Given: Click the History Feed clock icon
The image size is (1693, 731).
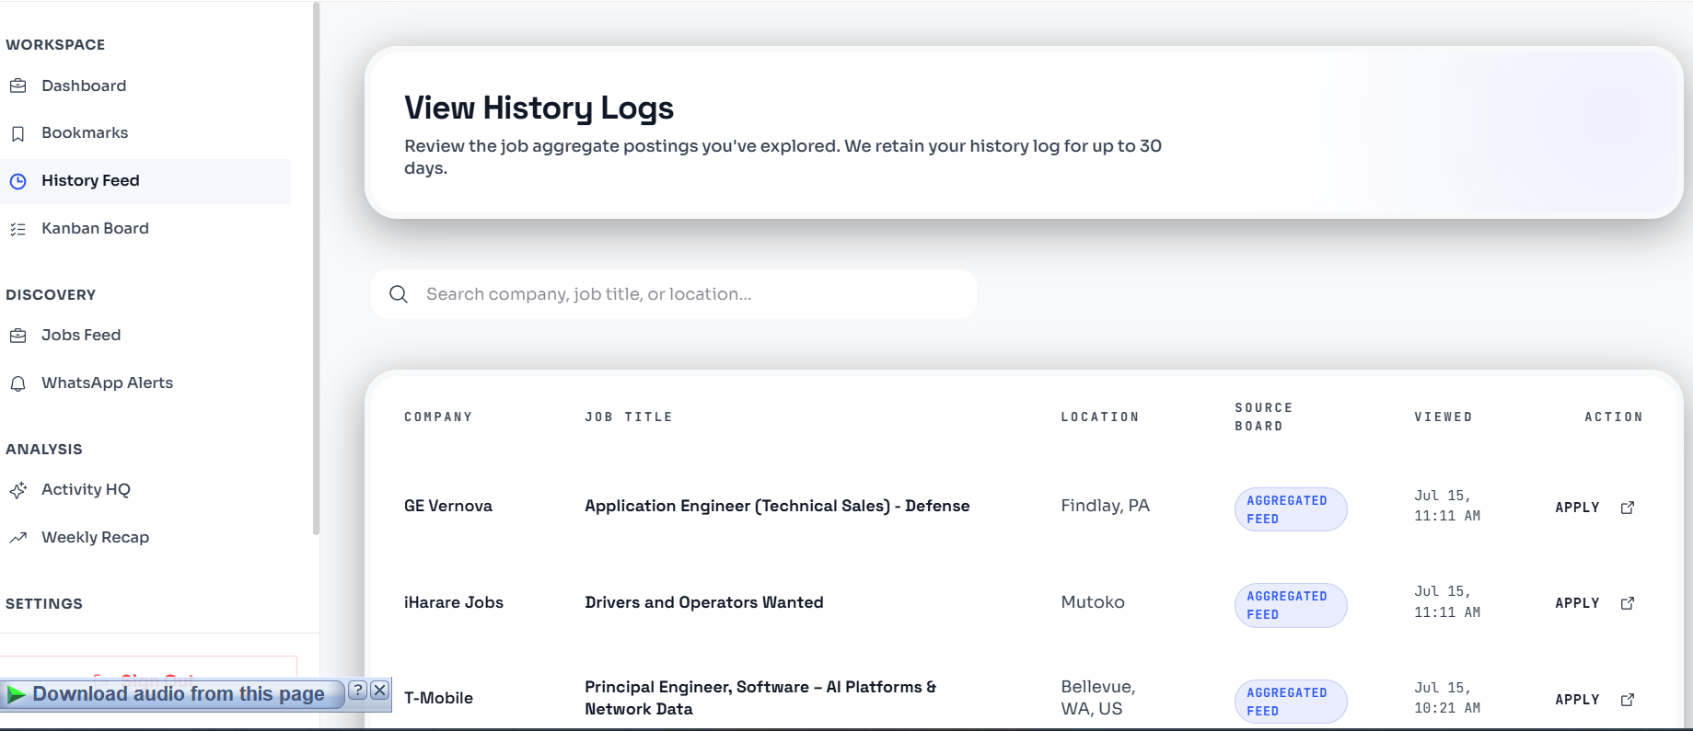Looking at the screenshot, I should [17, 181].
